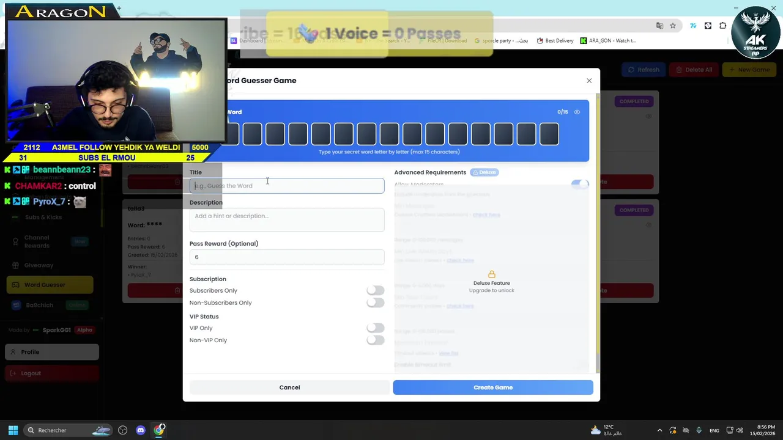Viewport: 783px width, 440px height.
Task: Close the Word Guesser Game dialog
Action: click(589, 81)
